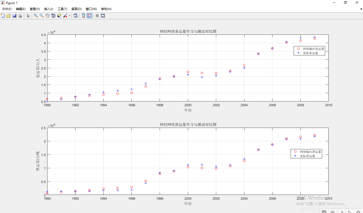The width and height of the screenshot is (363, 213).
Task: Click the 4.5 tick on upper chart y-axis
Action: tap(43, 35)
